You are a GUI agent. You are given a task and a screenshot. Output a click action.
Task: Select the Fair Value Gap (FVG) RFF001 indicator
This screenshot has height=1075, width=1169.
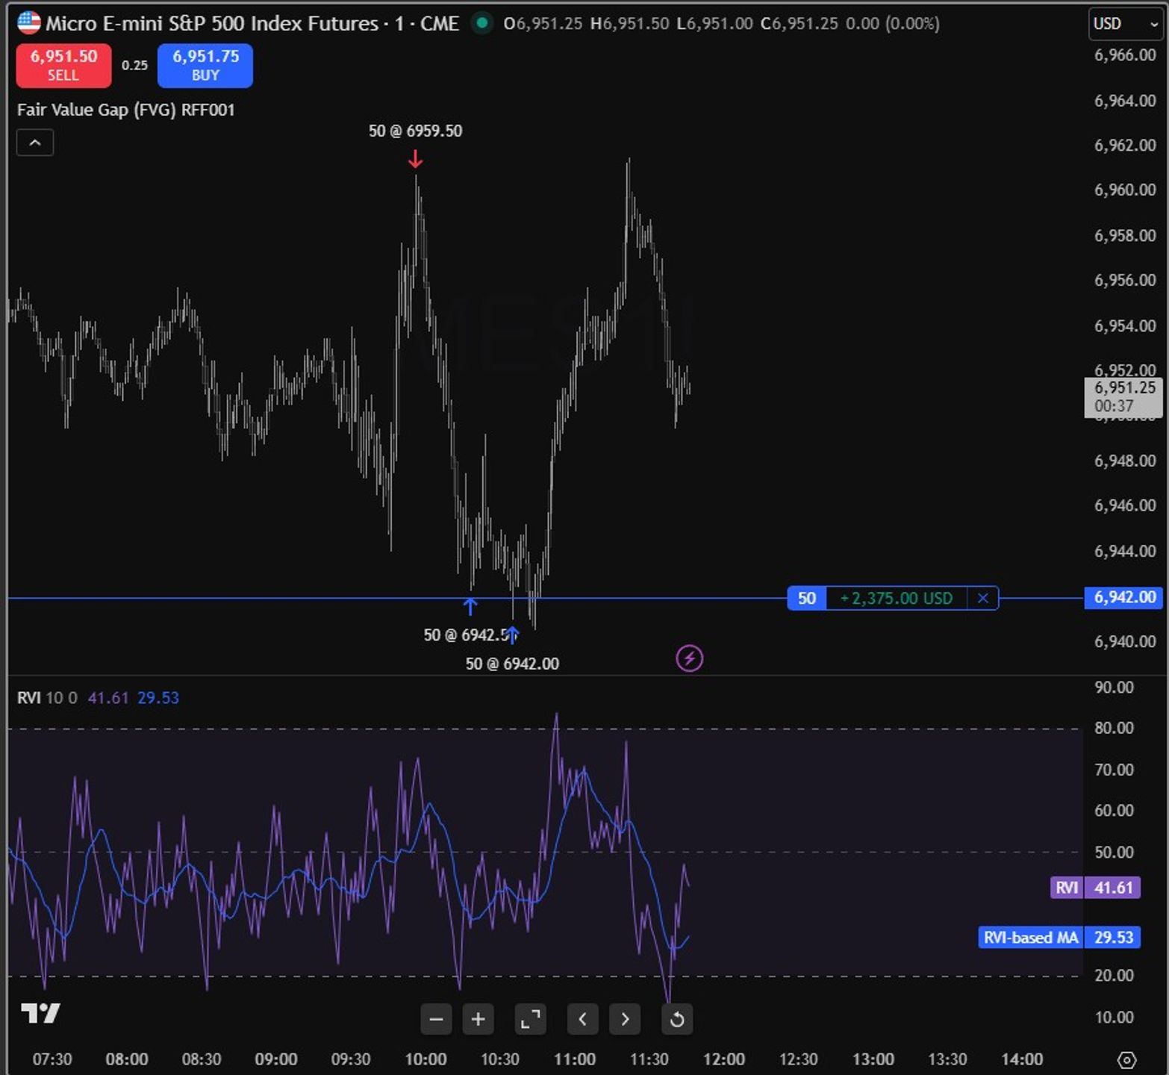point(126,110)
